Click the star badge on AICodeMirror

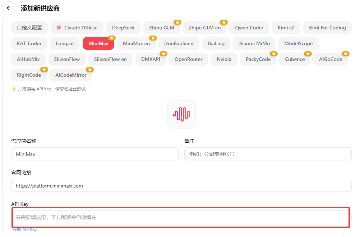click(90, 70)
